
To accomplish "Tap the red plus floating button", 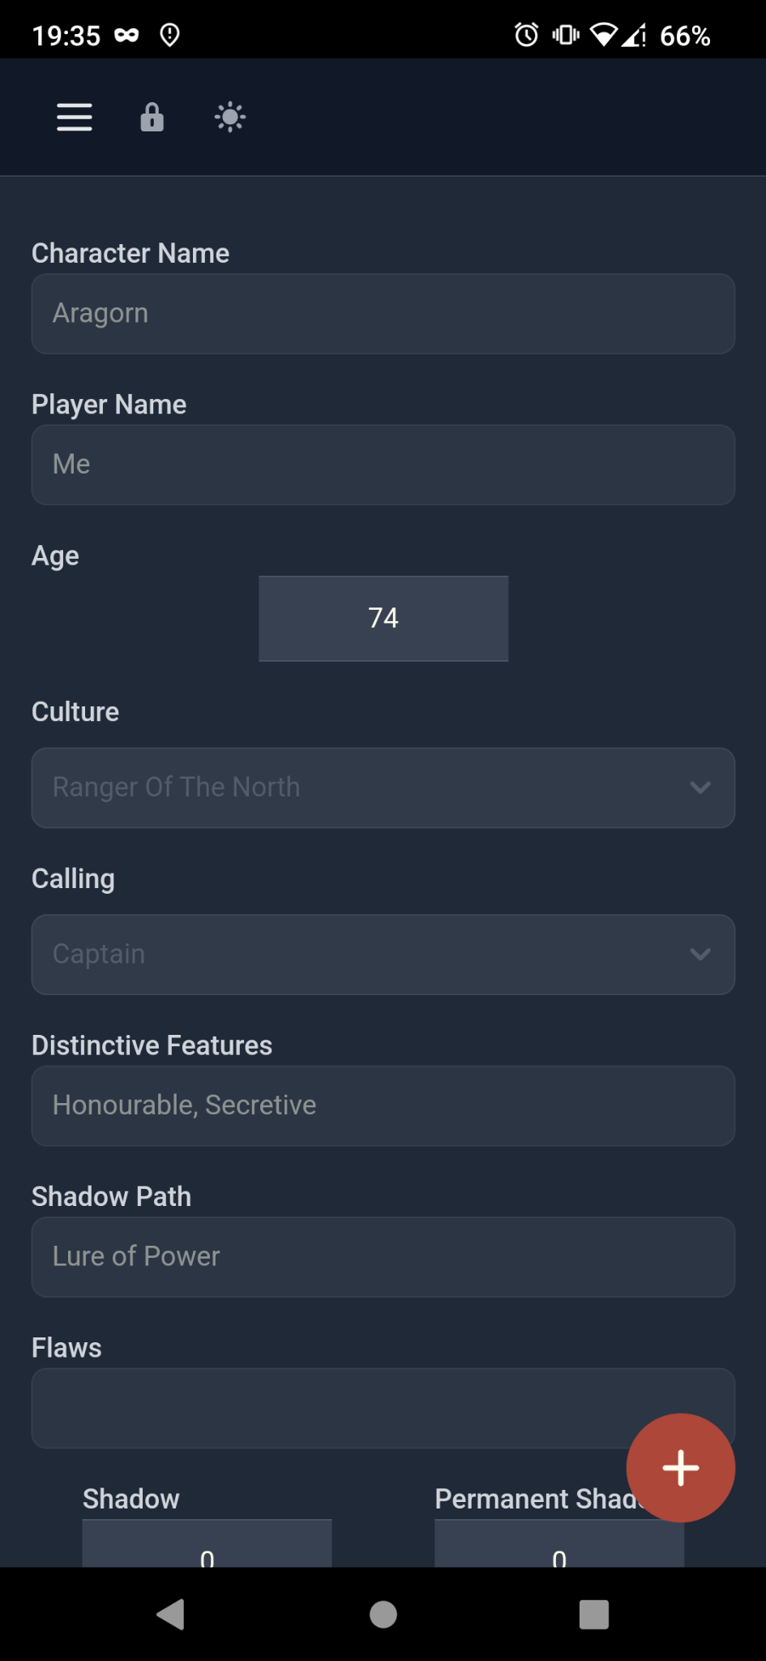I will click(680, 1467).
